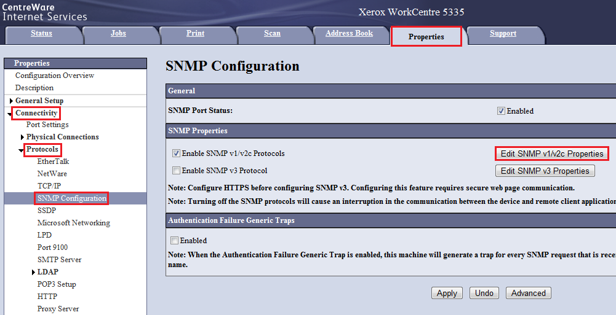Viewport: 616px width, 315px height.
Task: Toggle Enable SNMP v1/v2c Protocols checkbox
Action: [177, 154]
